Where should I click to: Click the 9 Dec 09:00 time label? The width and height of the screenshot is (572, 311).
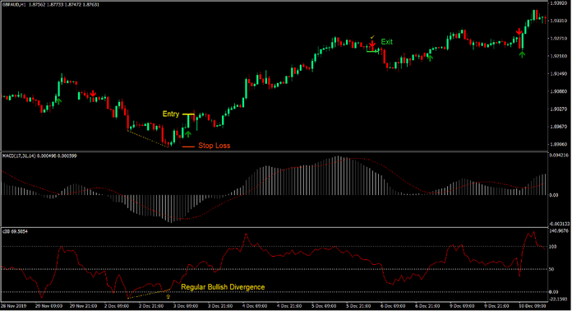tap(462, 306)
